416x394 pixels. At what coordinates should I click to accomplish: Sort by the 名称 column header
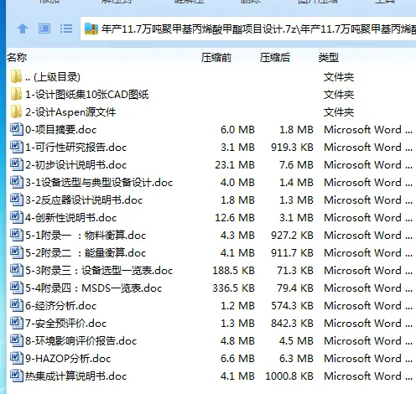tap(17, 58)
